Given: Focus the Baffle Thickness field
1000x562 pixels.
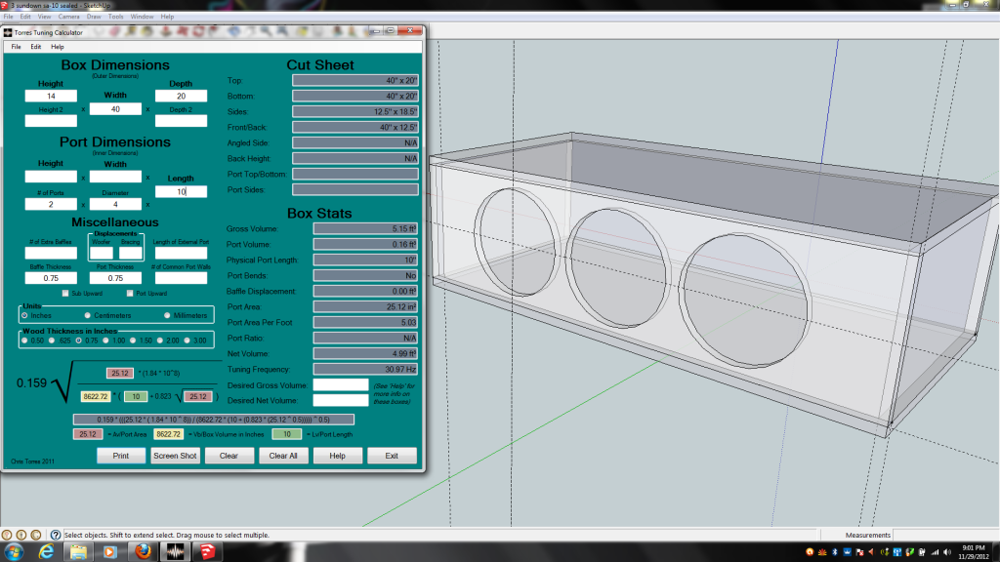Looking at the screenshot, I should (x=51, y=278).
